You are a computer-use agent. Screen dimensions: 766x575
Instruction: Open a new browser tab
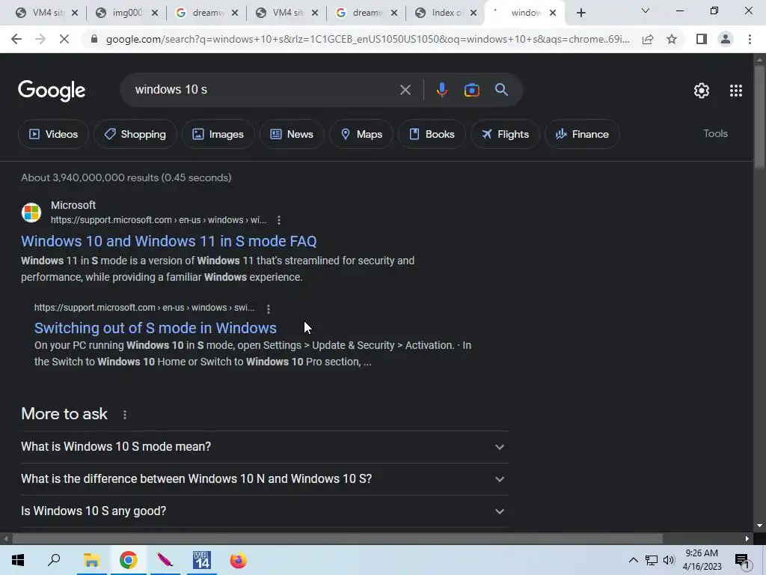580,13
